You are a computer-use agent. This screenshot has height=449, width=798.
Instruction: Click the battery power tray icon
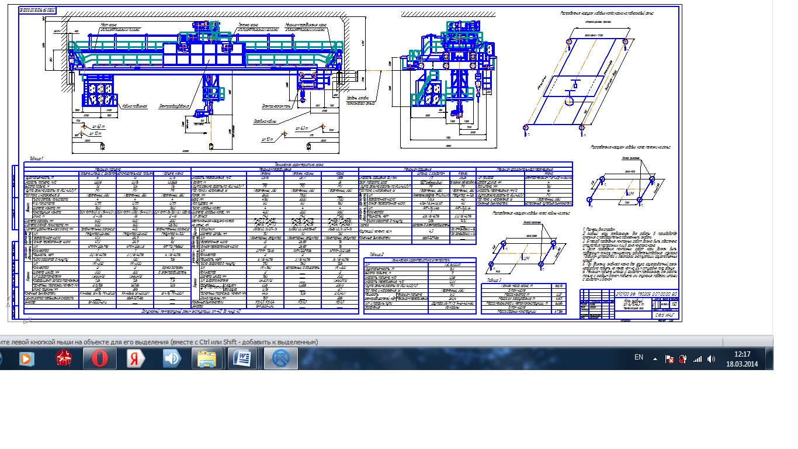point(682,358)
